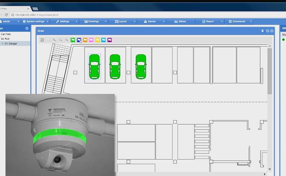
Task: Select the orange flag icon
Action: tap(85, 40)
